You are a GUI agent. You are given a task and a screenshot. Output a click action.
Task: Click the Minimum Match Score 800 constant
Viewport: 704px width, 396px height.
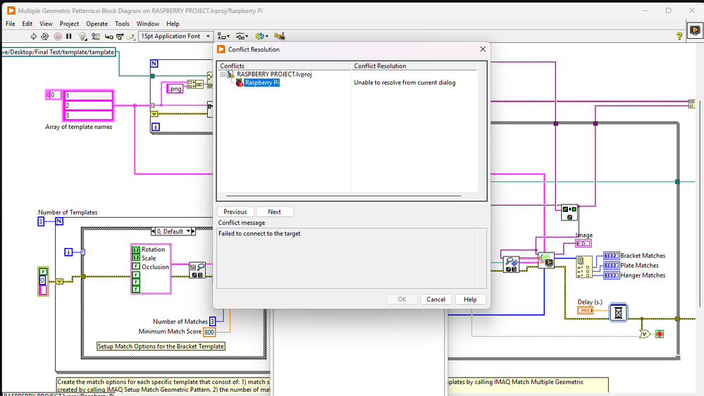tap(209, 333)
